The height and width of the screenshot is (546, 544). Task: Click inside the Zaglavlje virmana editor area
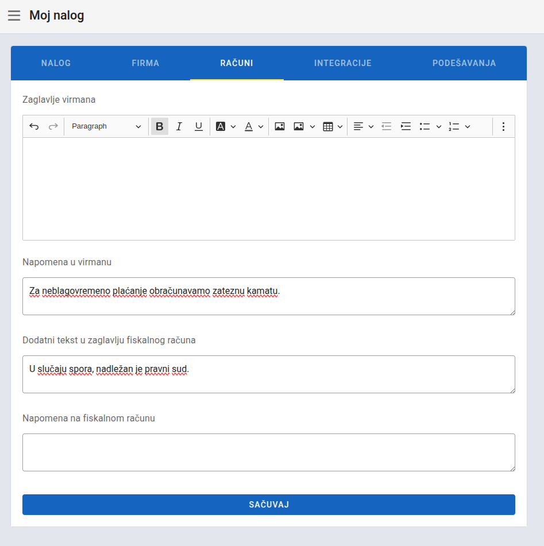(x=269, y=189)
